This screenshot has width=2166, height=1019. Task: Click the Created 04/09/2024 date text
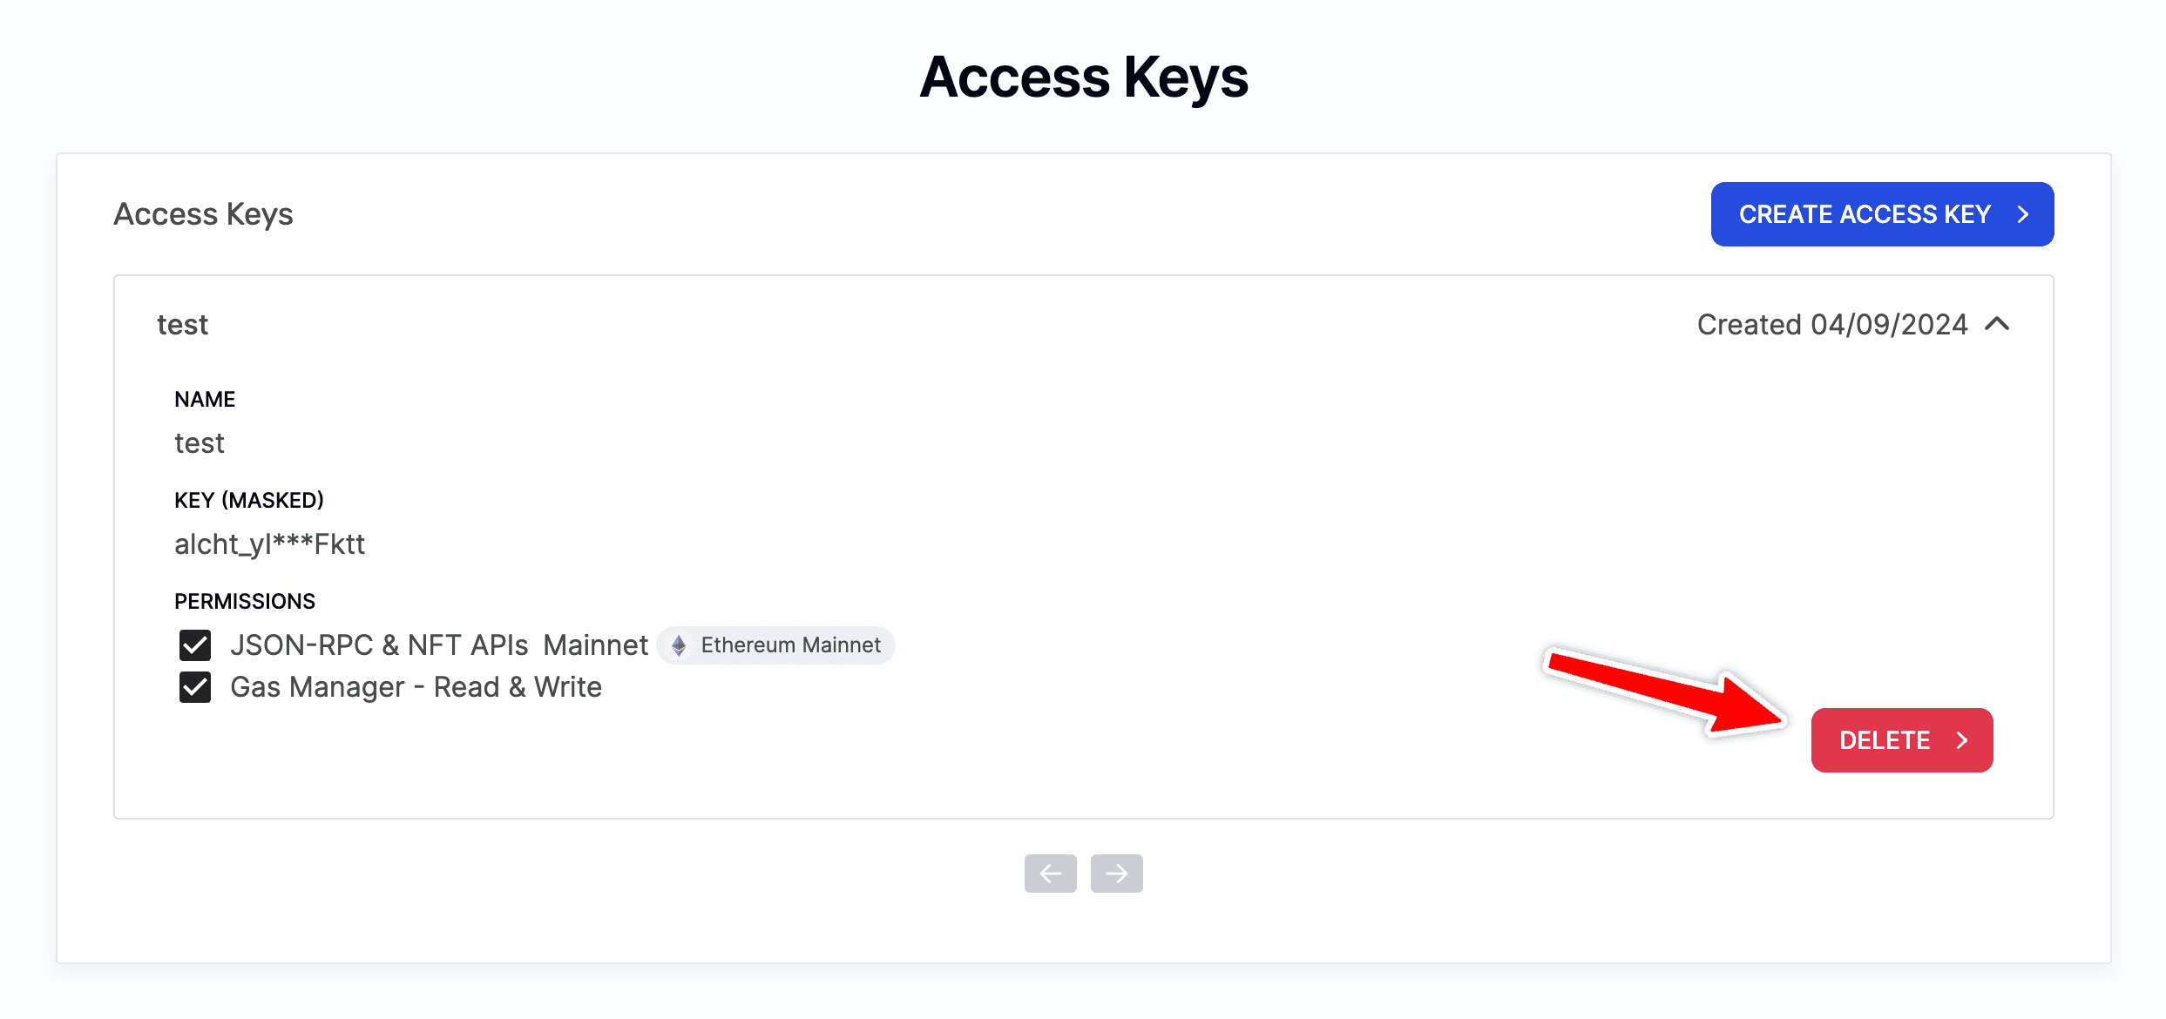[x=1831, y=324]
